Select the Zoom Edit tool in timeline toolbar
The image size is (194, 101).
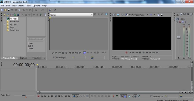coord(87,96)
